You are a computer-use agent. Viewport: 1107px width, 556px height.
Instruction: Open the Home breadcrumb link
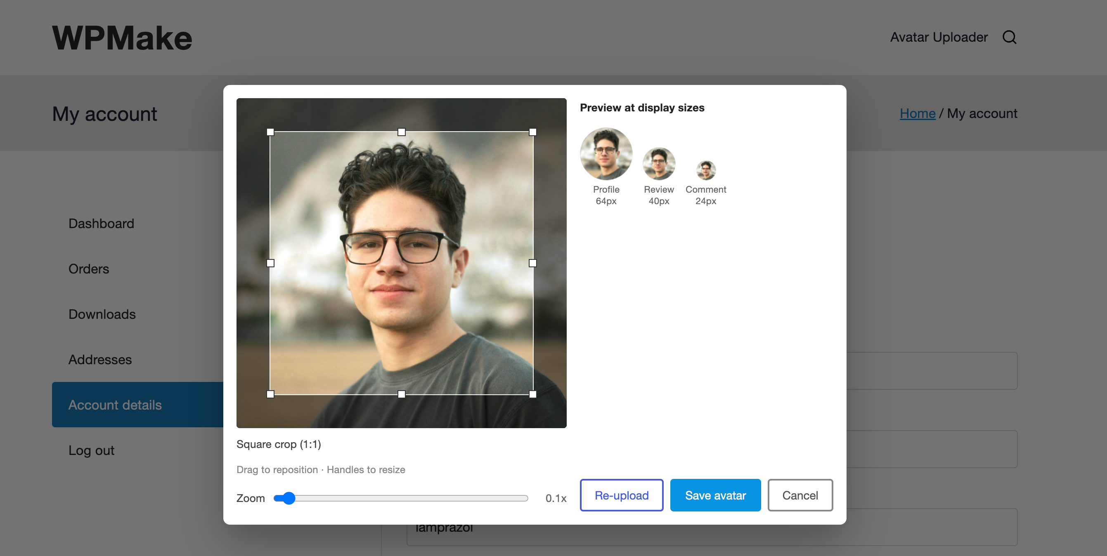point(918,113)
